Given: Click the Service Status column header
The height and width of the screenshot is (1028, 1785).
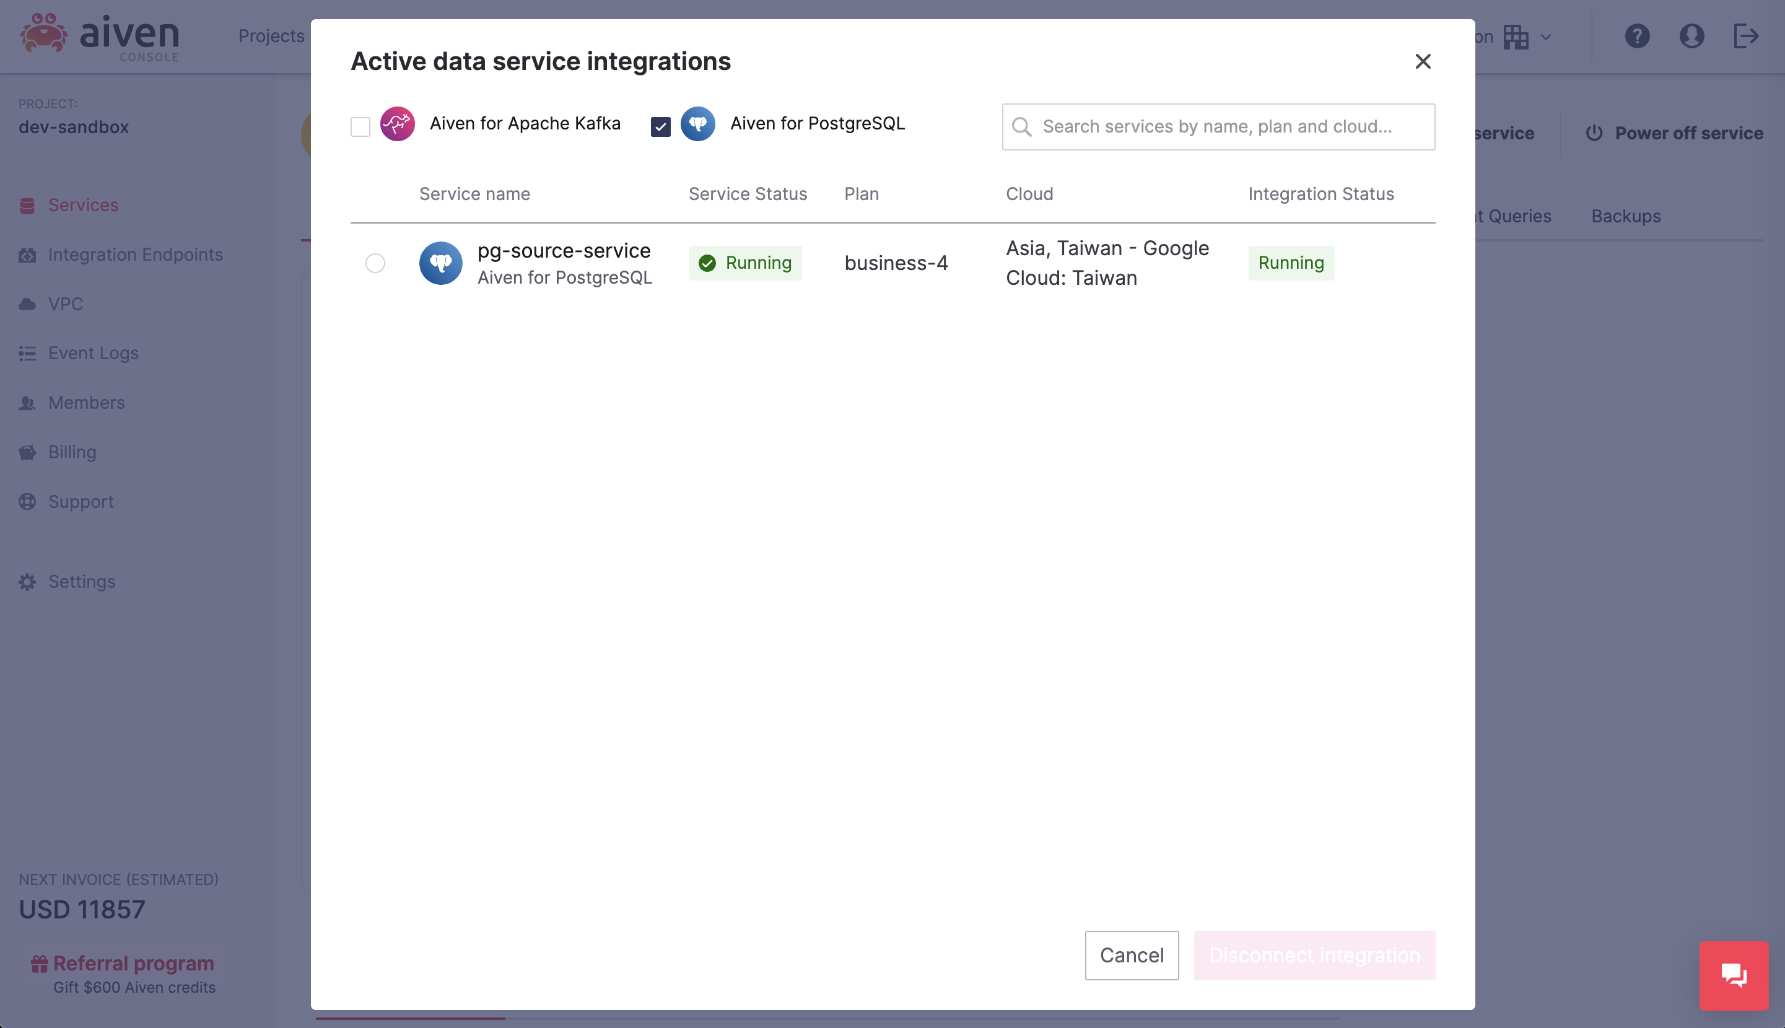Looking at the screenshot, I should point(748,194).
